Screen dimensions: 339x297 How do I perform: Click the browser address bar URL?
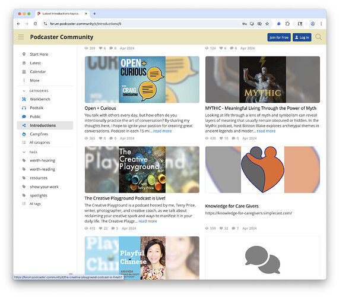click(x=85, y=24)
